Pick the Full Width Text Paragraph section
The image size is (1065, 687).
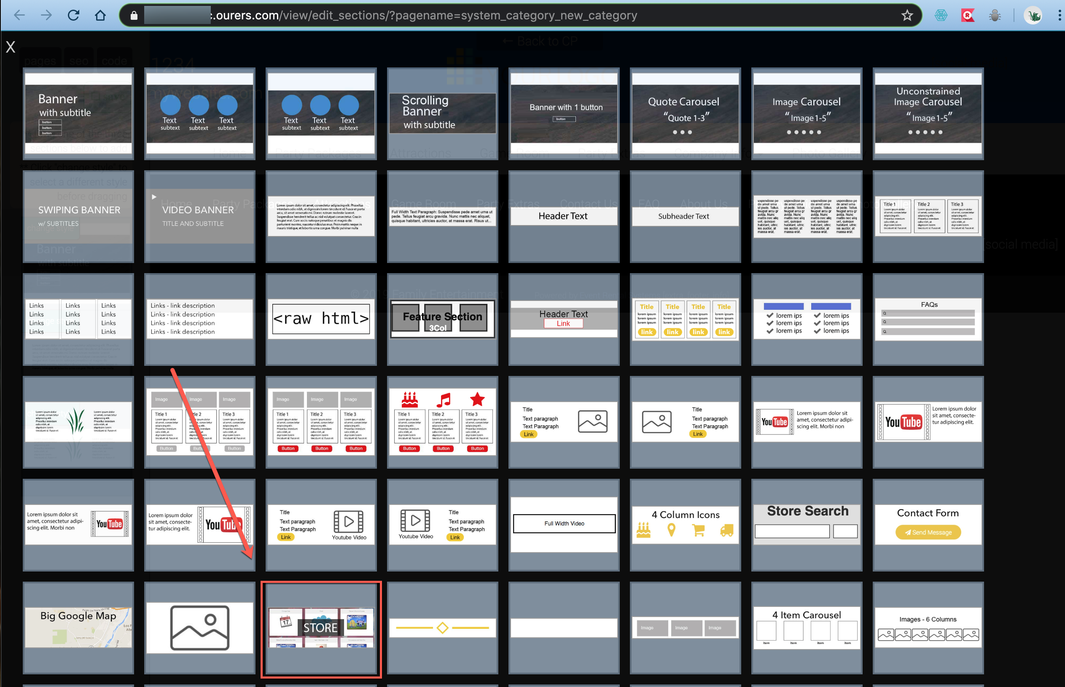pyautogui.click(x=443, y=216)
